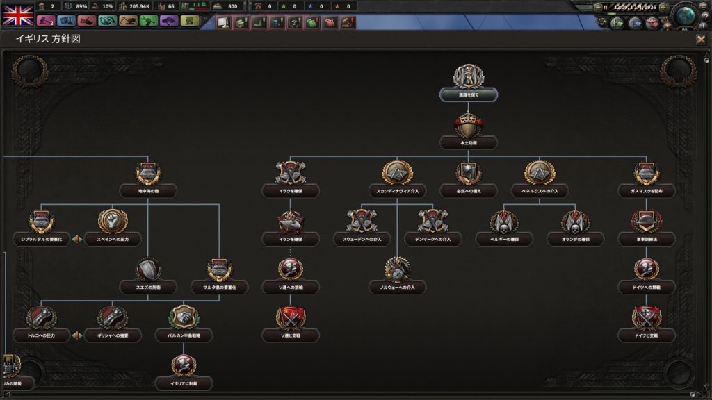
Task: Click the factories count 66
Action: [166, 6]
